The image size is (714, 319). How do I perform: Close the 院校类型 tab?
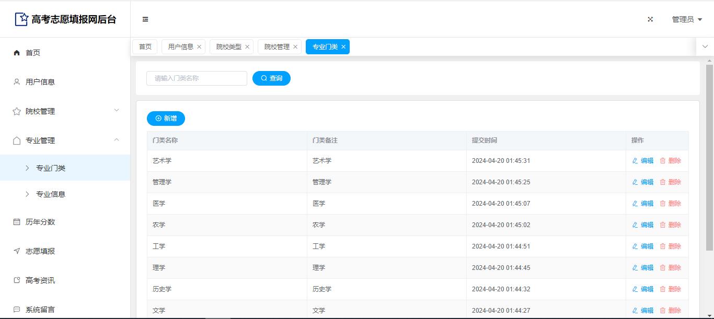(247, 47)
